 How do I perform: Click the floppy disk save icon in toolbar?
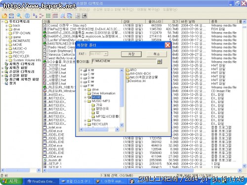coord(11,16)
